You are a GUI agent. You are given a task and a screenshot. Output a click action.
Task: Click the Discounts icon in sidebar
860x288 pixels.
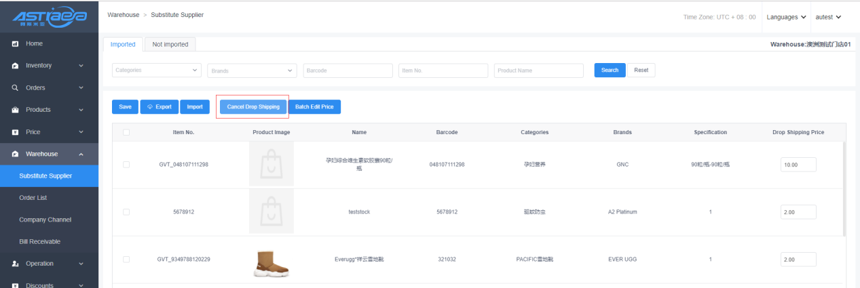[x=15, y=285]
